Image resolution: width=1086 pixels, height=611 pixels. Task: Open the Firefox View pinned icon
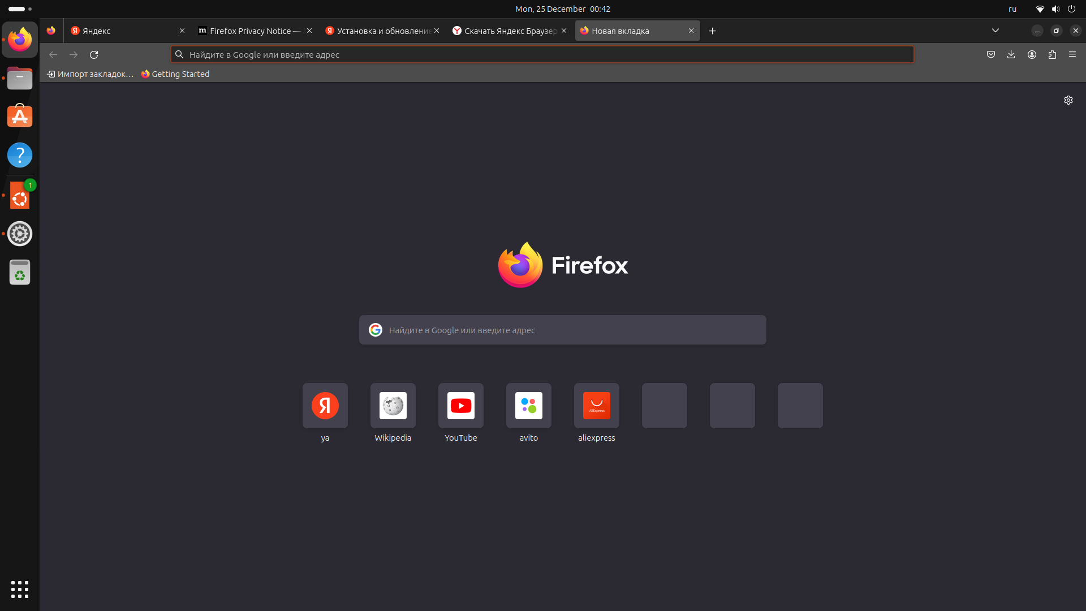tap(51, 31)
